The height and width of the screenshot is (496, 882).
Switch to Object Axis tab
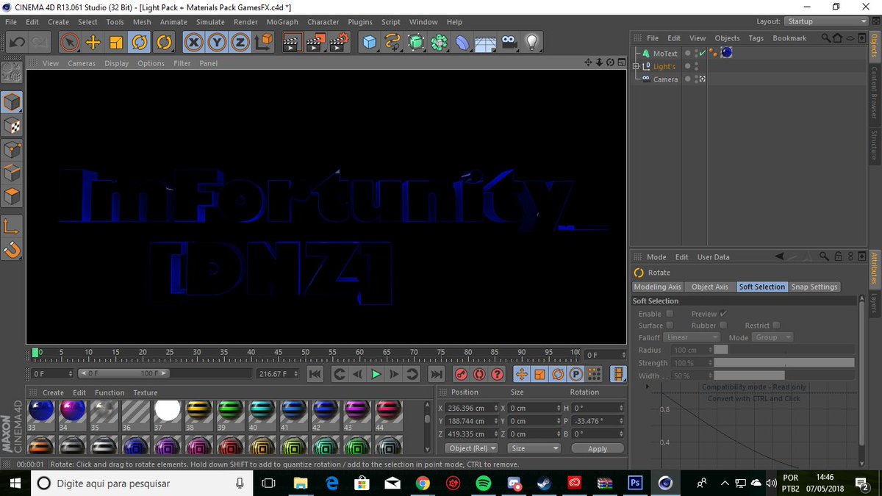pyautogui.click(x=710, y=287)
